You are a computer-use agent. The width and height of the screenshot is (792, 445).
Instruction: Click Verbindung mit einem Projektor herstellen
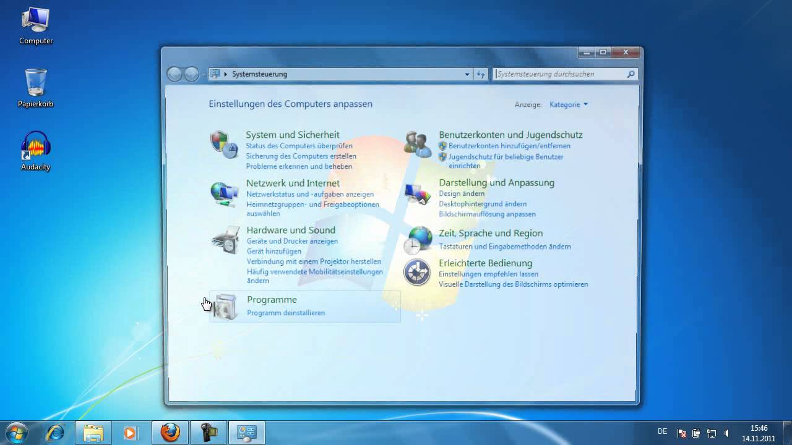(x=314, y=261)
